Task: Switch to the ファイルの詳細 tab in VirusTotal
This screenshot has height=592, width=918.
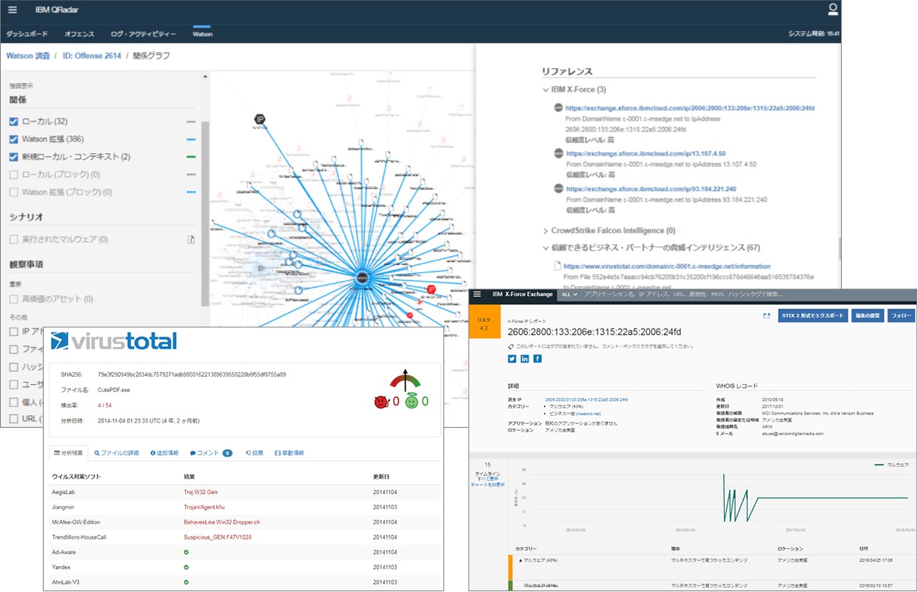Action: [x=117, y=453]
